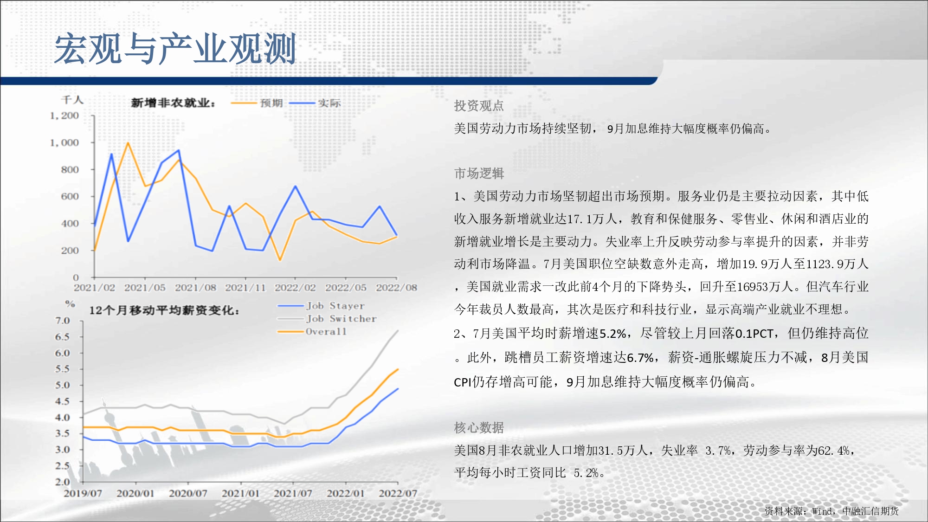Click the 2022/08 x-axis label
The width and height of the screenshot is (928, 522).
pyautogui.click(x=396, y=288)
